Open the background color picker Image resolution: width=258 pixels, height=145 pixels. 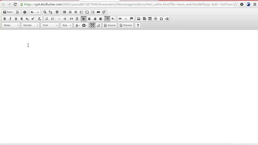point(84,25)
